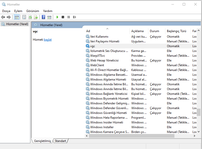Screen dimensions: 202x149
Task: Click the Refresh toolbar icon
Action: point(30,17)
